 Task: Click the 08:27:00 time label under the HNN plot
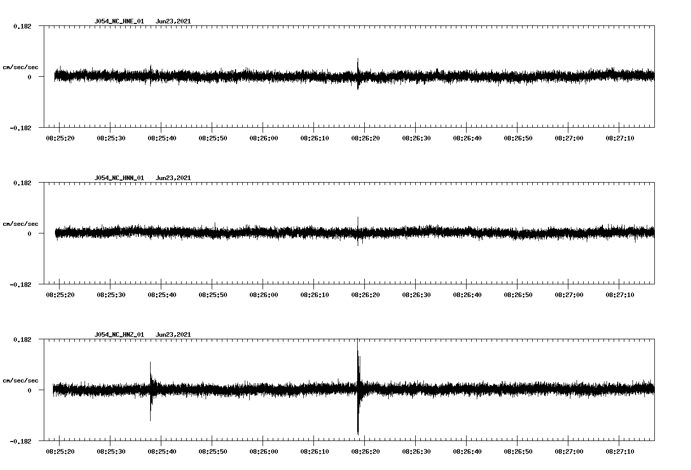click(569, 295)
